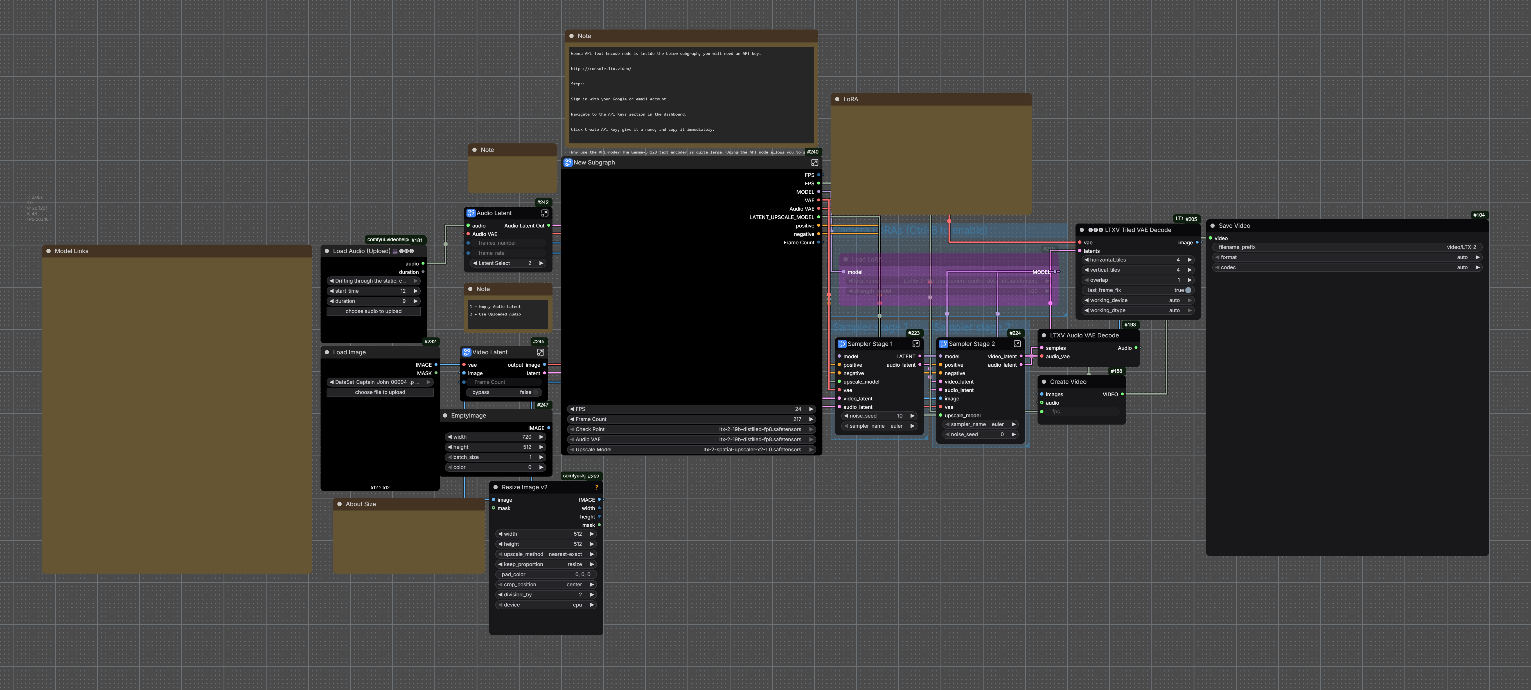Collapse the LTXV Tiled VAE Decode node dot
The height and width of the screenshot is (690, 1531).
(1082, 230)
